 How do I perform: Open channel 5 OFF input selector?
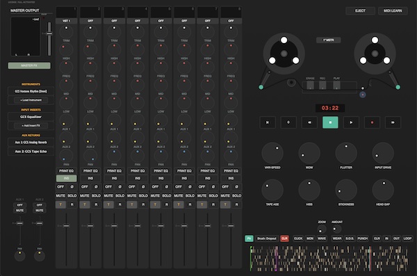[161, 21]
